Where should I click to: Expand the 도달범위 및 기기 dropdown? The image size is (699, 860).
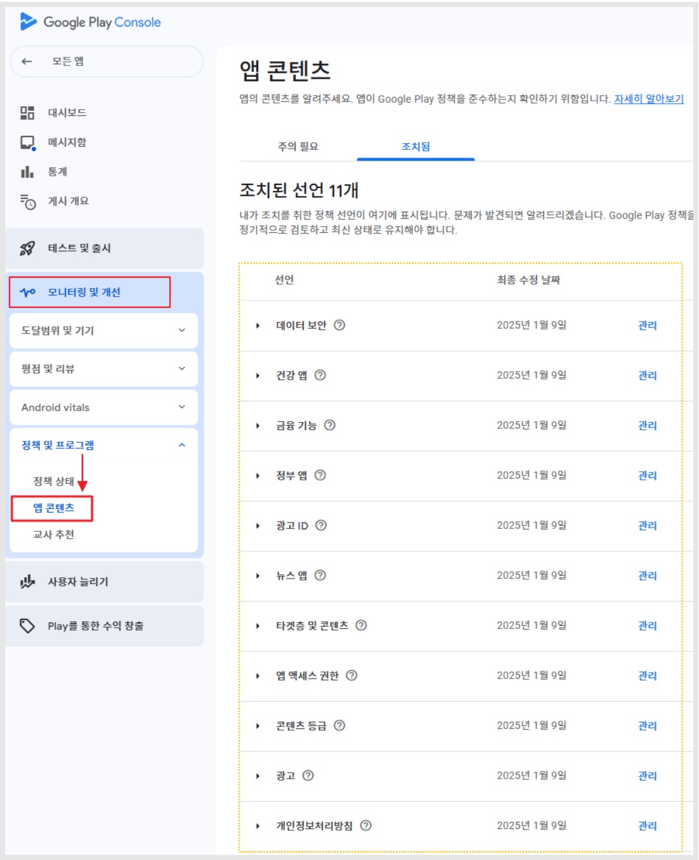click(x=104, y=331)
